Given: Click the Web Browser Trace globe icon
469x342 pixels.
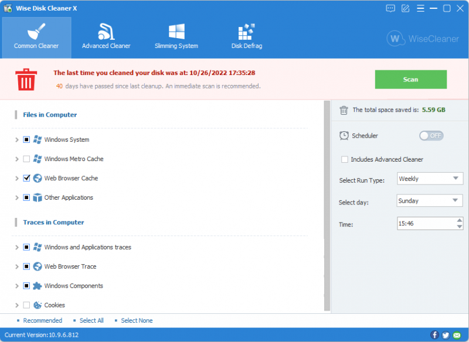Looking at the screenshot, I should point(38,266).
